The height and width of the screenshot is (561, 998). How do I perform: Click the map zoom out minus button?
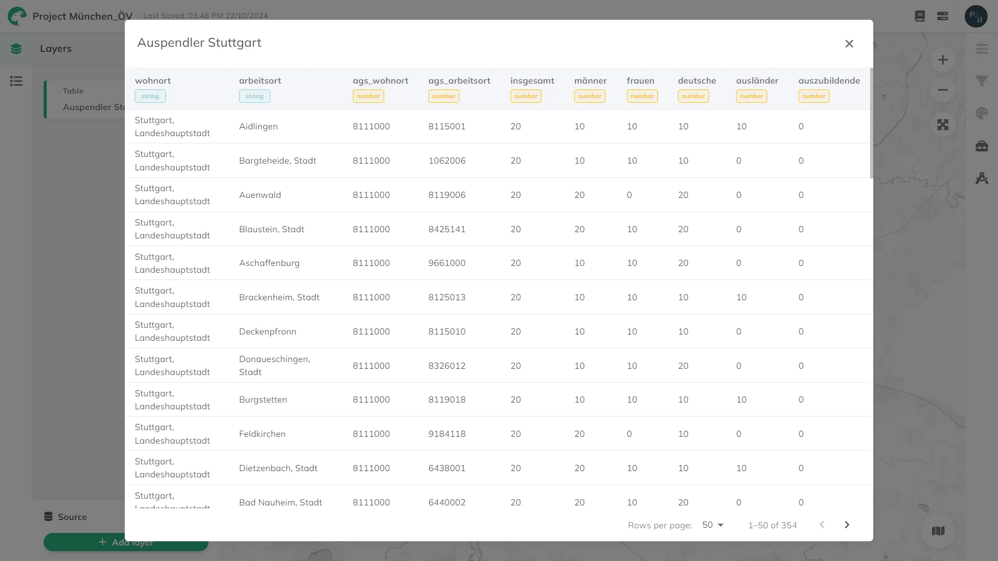942,90
